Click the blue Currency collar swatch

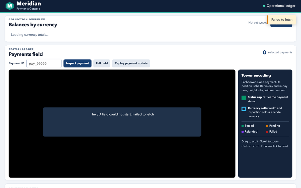click(244, 109)
